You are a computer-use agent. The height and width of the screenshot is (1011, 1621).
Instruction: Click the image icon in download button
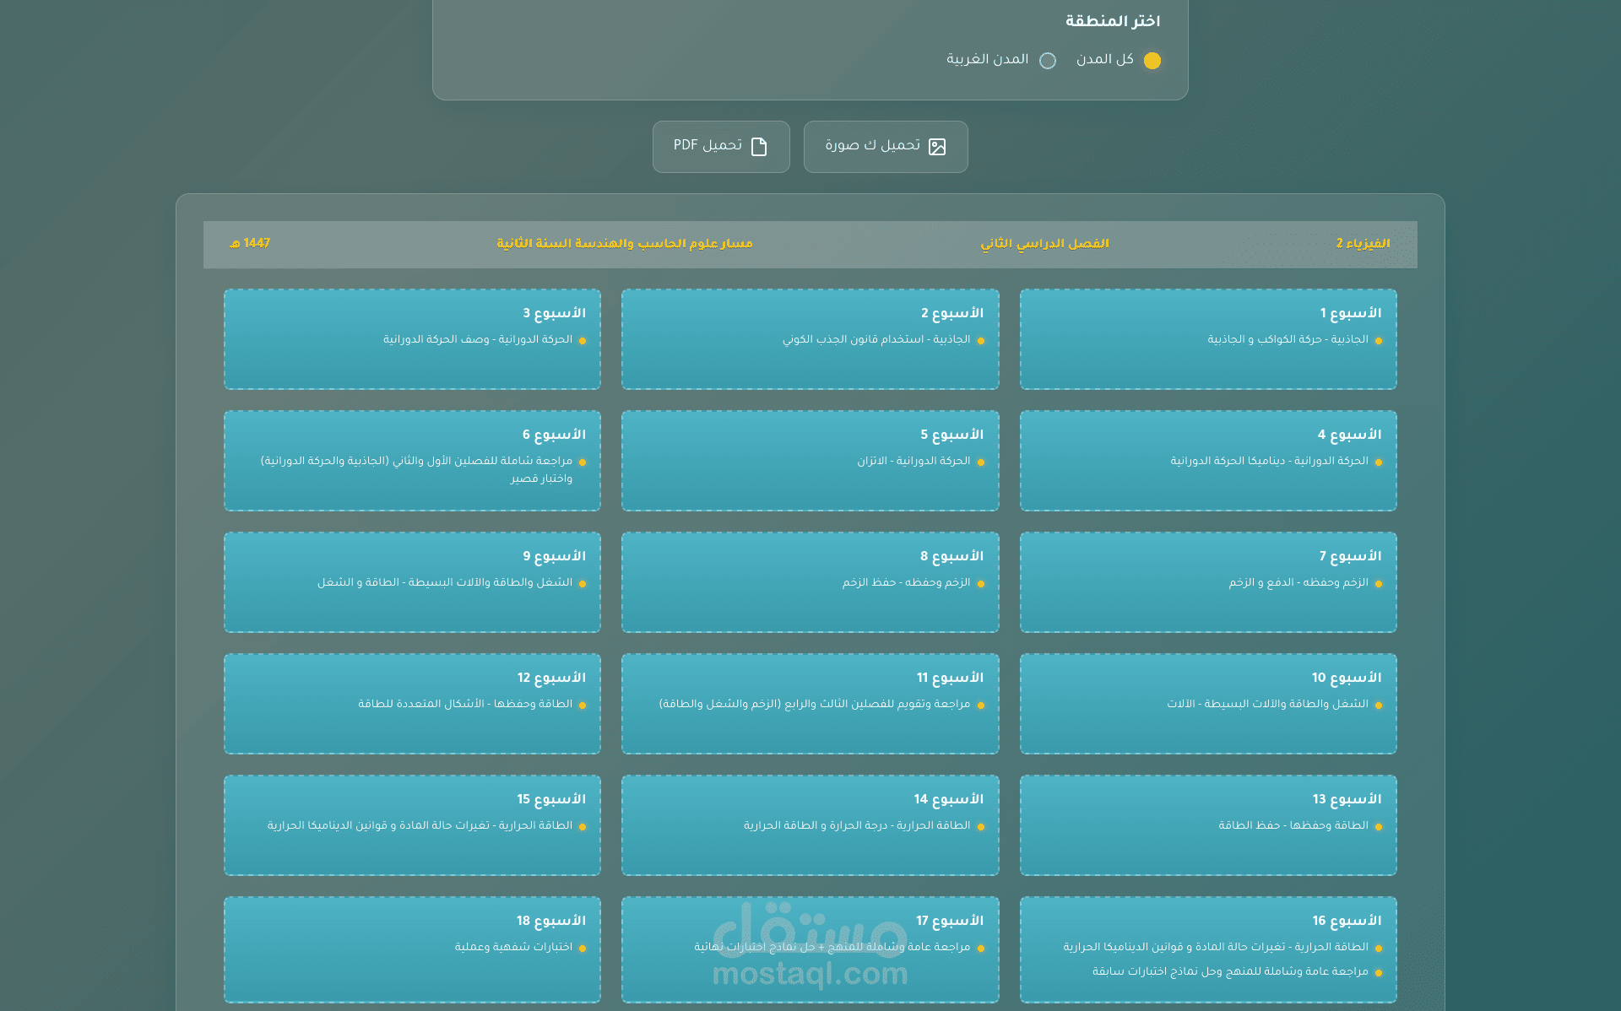937,147
